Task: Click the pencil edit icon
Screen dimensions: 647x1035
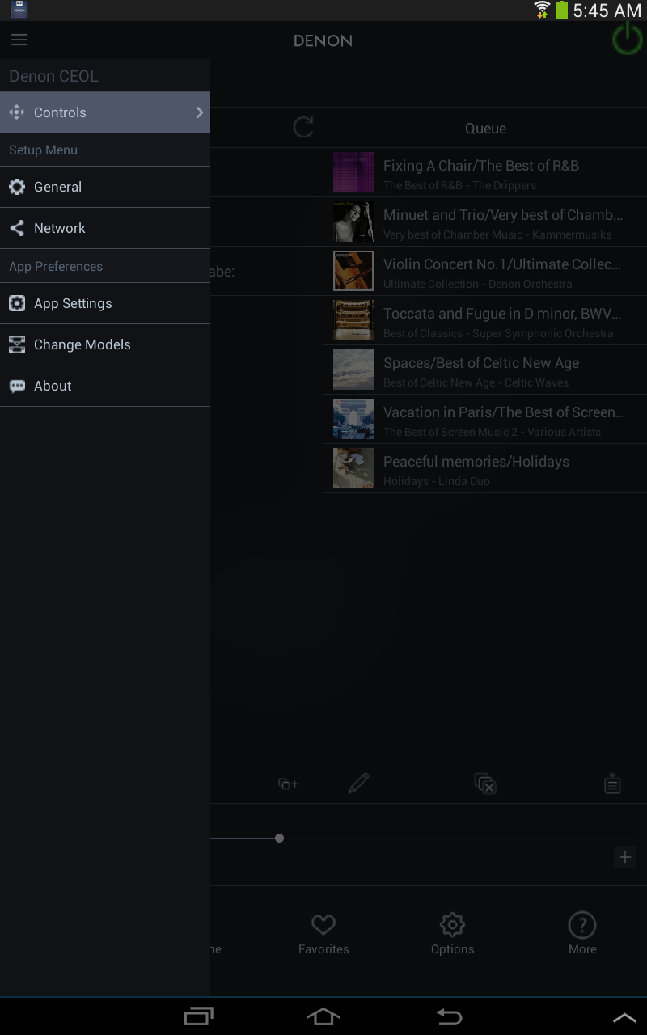Action: tap(358, 783)
